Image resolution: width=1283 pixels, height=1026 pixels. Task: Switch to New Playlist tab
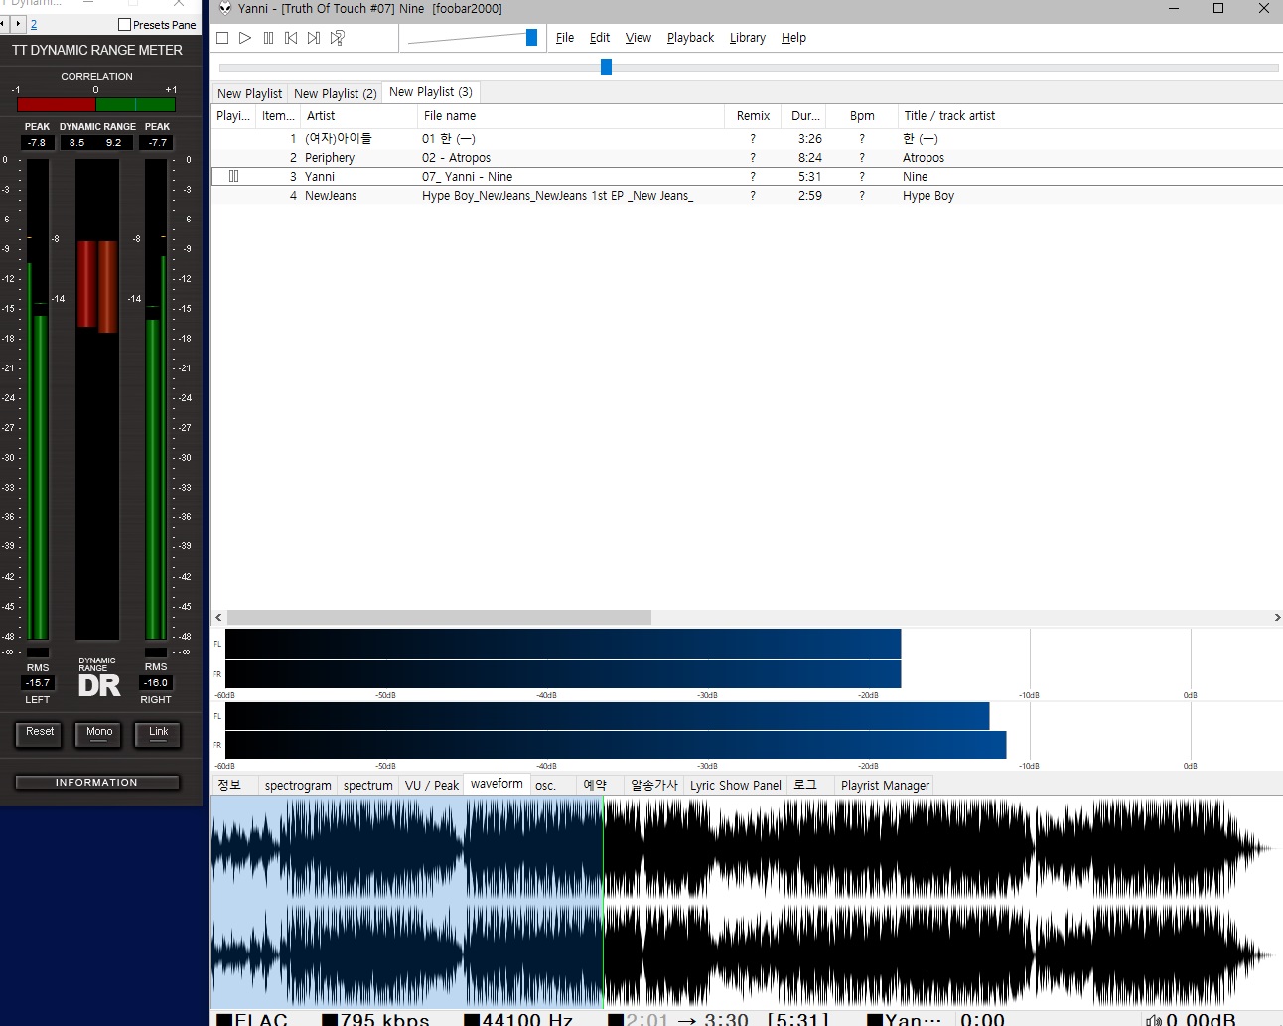[x=249, y=93]
